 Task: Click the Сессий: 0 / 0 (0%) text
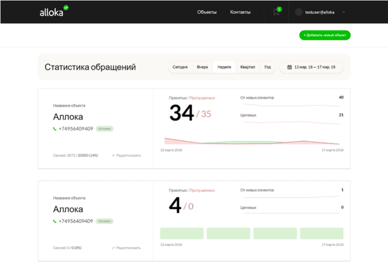tap(67, 248)
